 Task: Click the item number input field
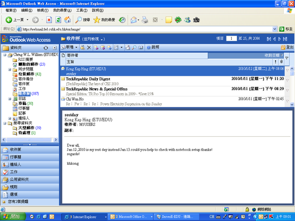click(231, 39)
